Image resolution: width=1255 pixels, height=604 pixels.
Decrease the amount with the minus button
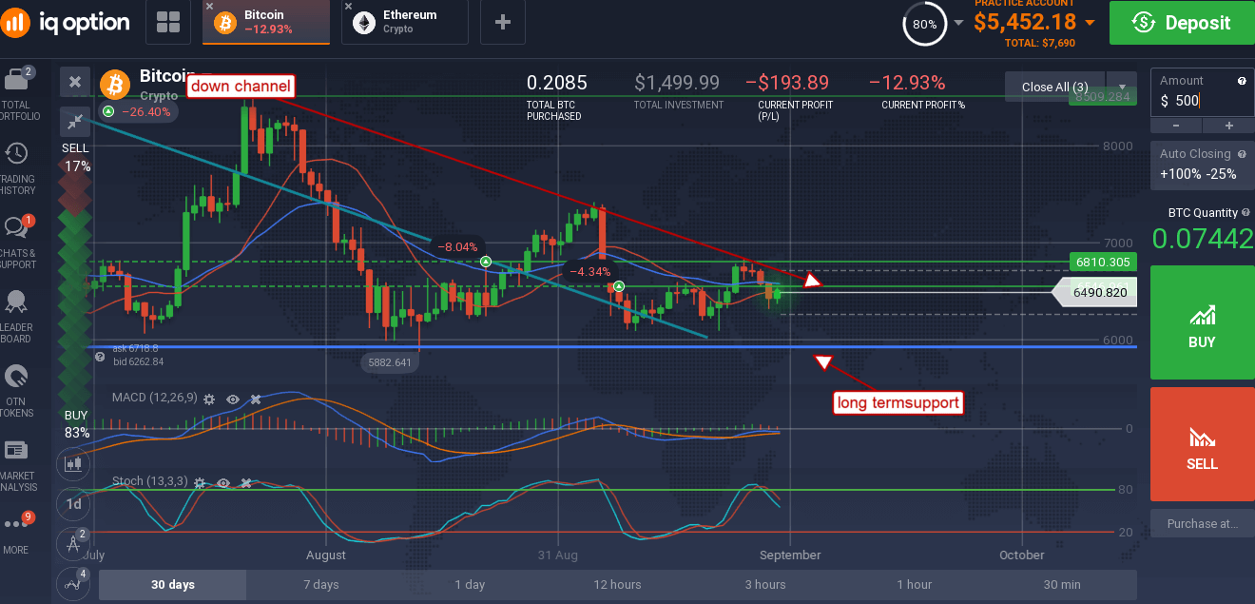coord(1176,126)
